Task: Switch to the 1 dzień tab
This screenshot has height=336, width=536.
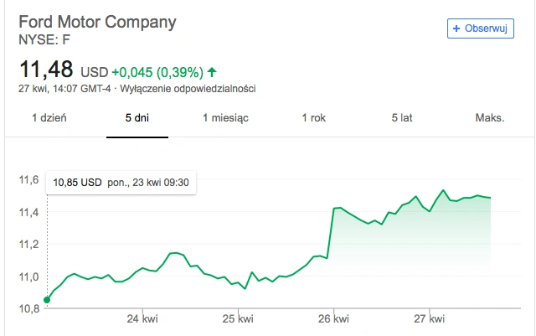Action: tap(49, 118)
